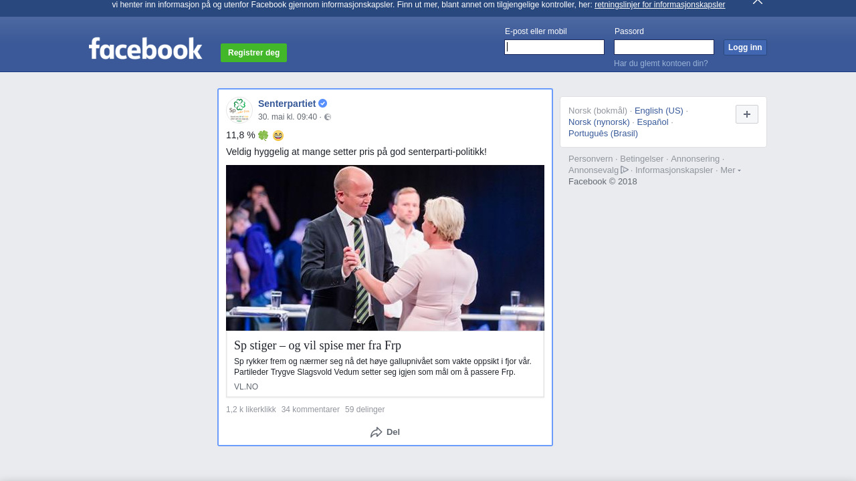Open Har du glemt kontoen din link

tap(661, 63)
